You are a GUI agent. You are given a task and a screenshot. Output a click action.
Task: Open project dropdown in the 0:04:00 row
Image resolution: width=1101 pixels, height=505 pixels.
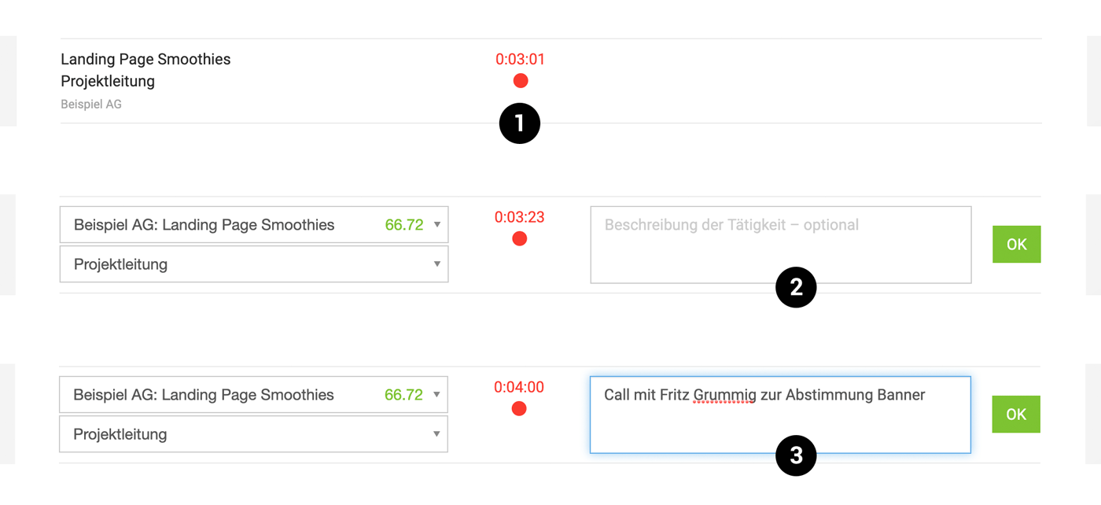[253, 395]
